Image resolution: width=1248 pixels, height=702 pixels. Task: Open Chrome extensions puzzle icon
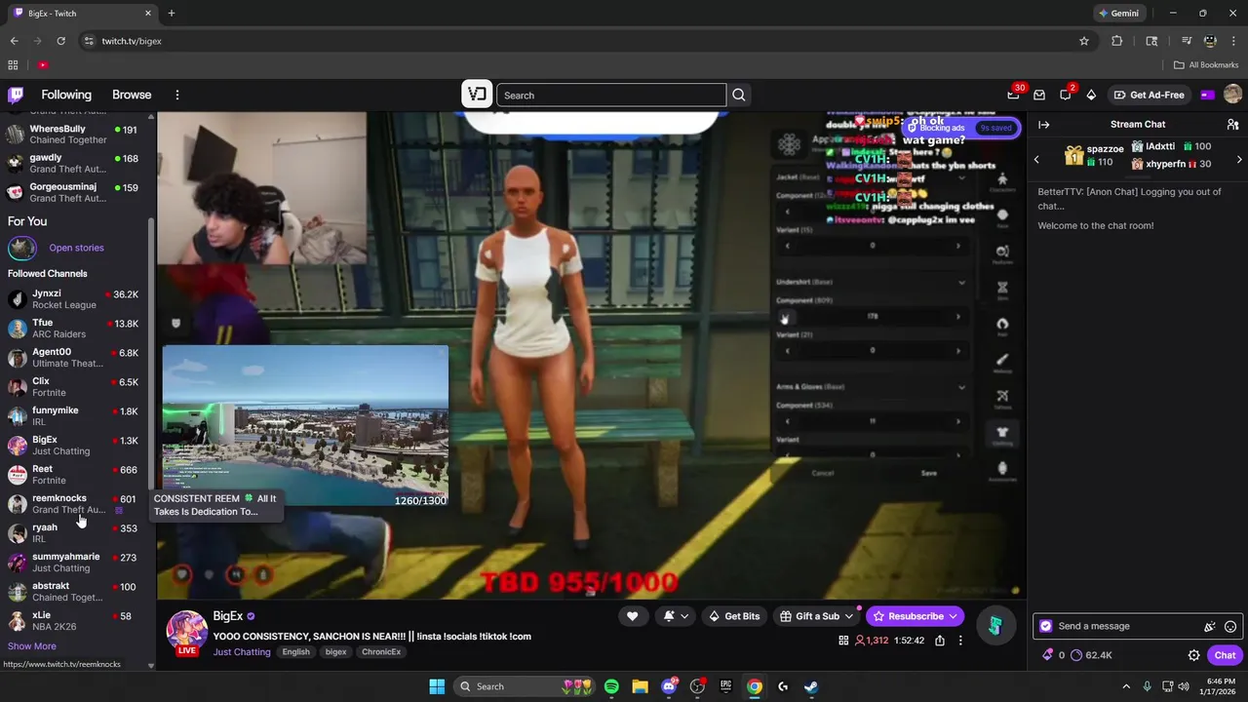(x=1117, y=41)
